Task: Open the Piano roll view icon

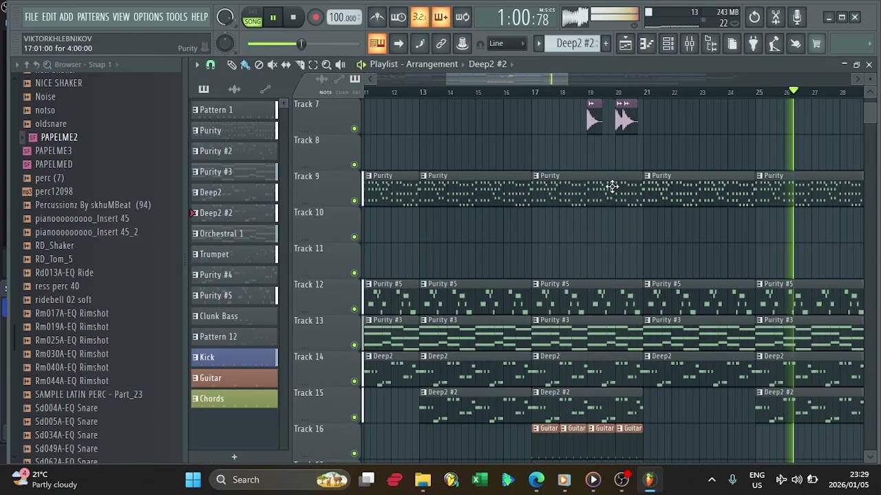Action: 646,44
